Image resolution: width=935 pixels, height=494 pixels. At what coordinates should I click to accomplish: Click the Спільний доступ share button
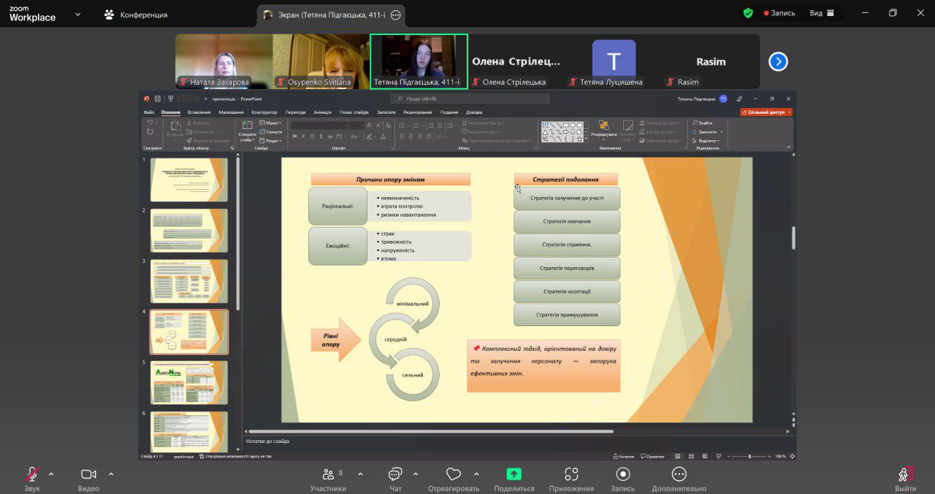[x=766, y=112]
